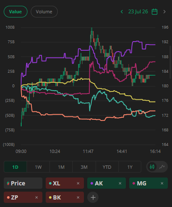The image size is (172, 207).
Task: Click the right-edge vertical scrollbar
Action: pos(170,62)
